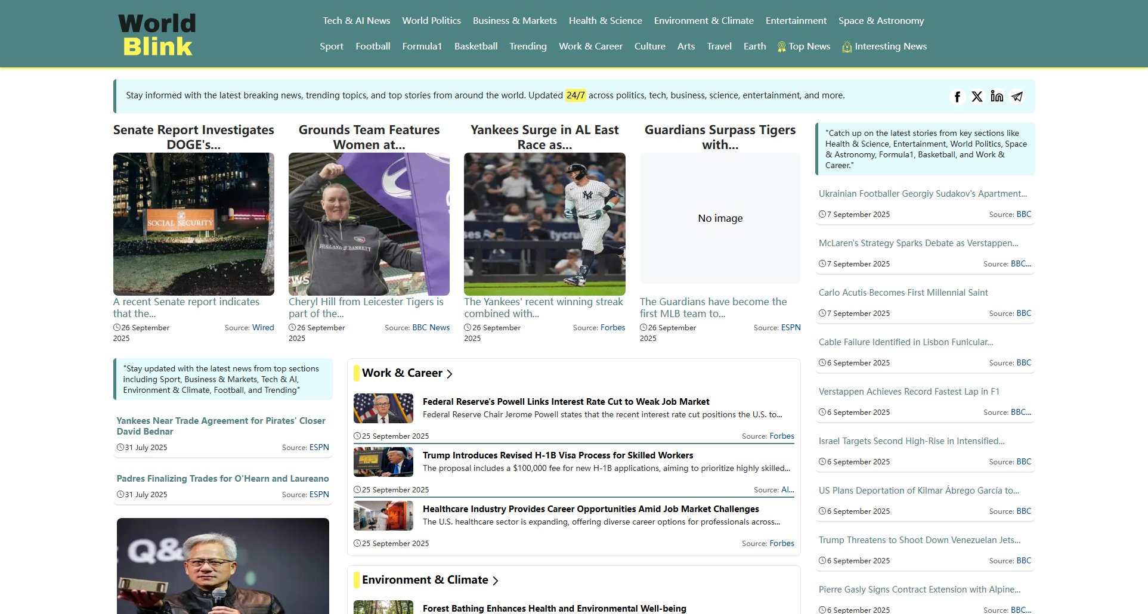Open McLaren's Strategy Sparks Debate story
The height and width of the screenshot is (614, 1148).
pyautogui.click(x=918, y=243)
